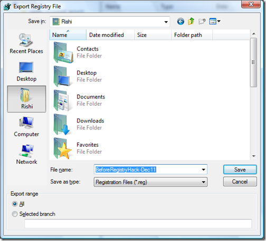This screenshot has height=241, width=266.
Task: Select Rishi user folder in sidebar
Action: pyautogui.click(x=26, y=99)
